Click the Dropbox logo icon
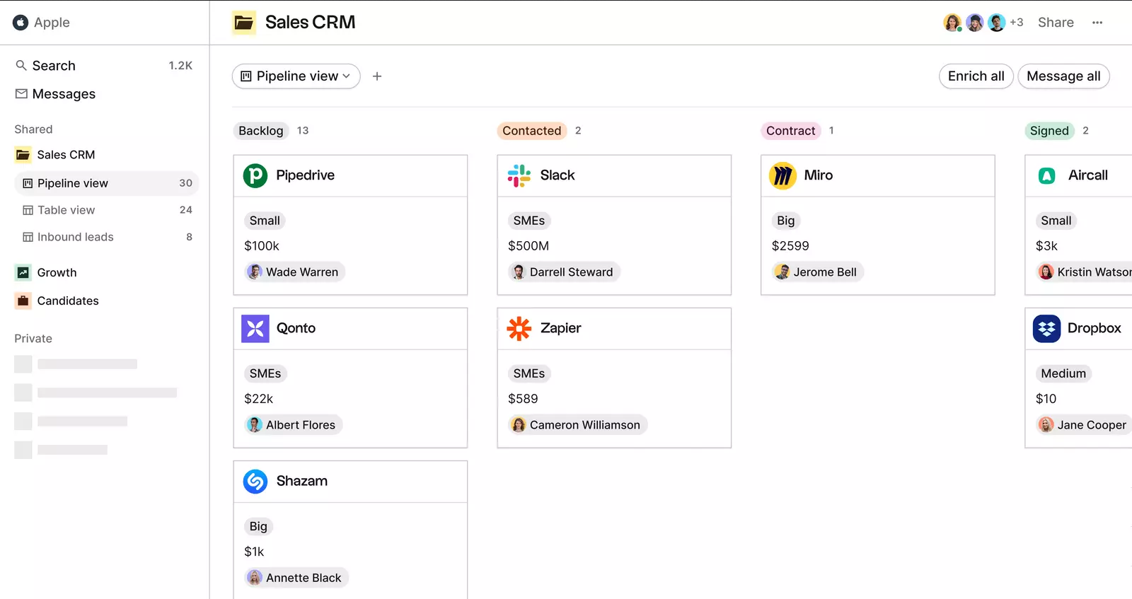Image resolution: width=1132 pixels, height=599 pixels. pyautogui.click(x=1046, y=328)
